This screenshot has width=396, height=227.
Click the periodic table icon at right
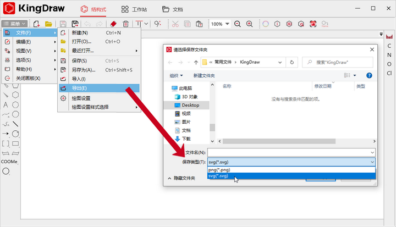tap(389, 37)
